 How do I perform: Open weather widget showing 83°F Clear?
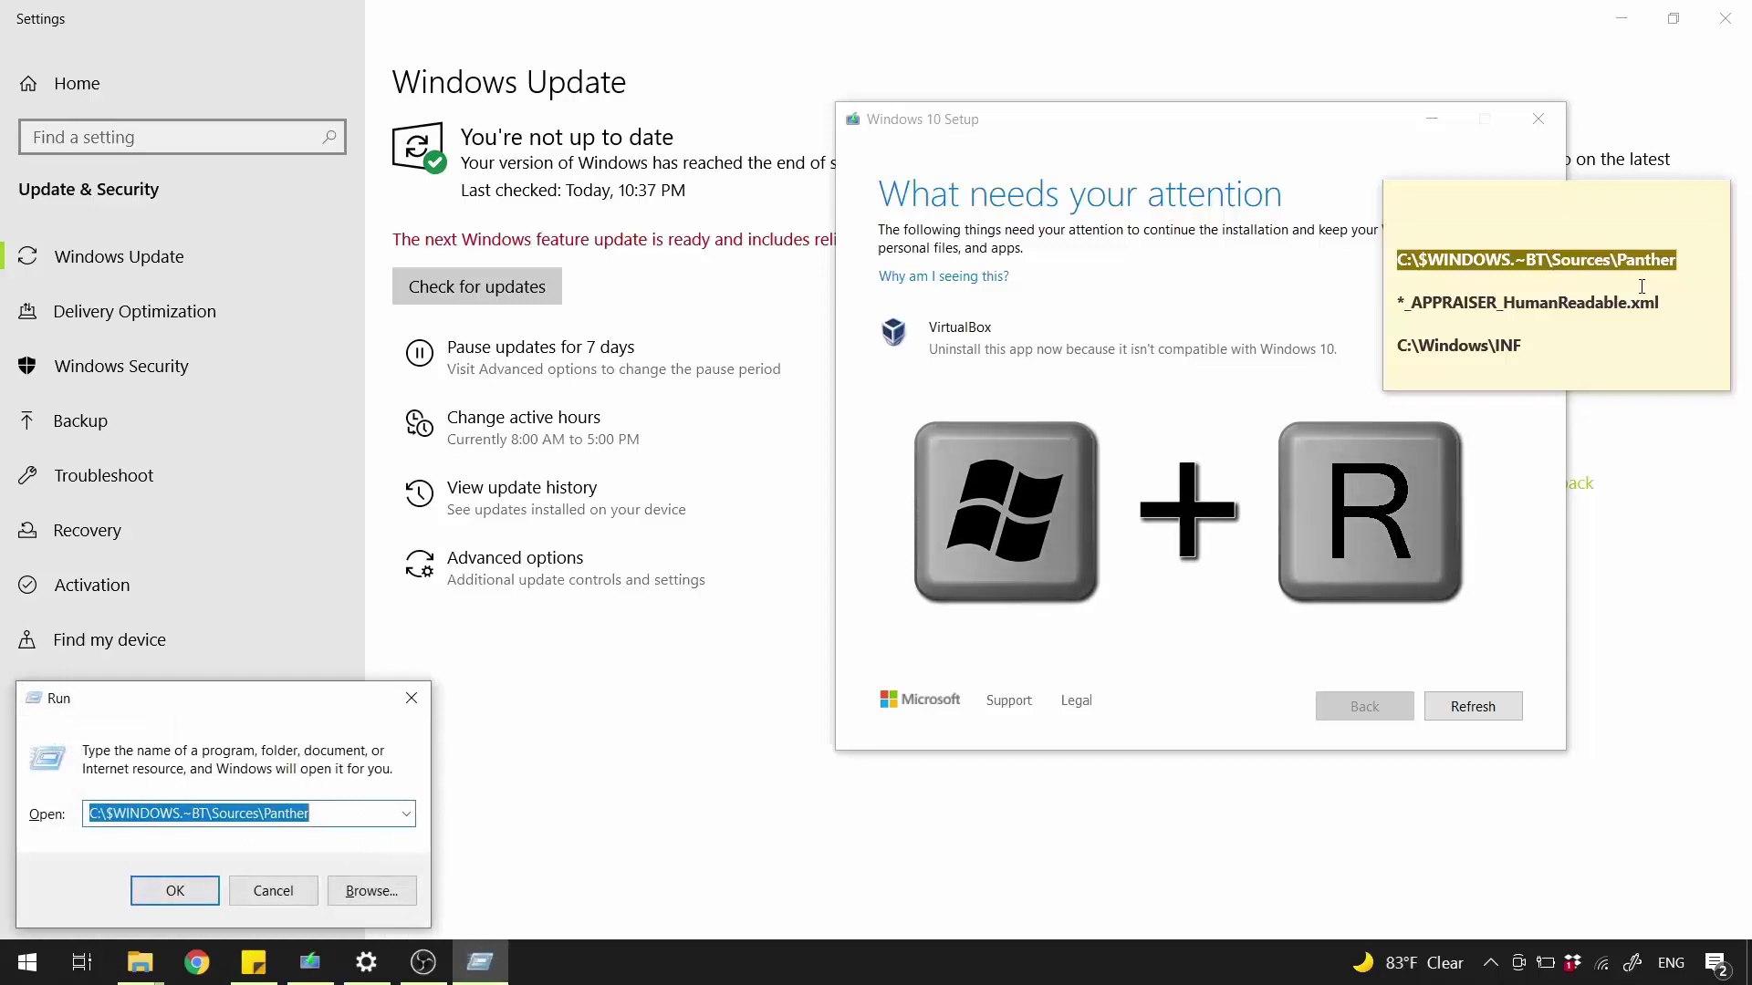tap(1408, 962)
